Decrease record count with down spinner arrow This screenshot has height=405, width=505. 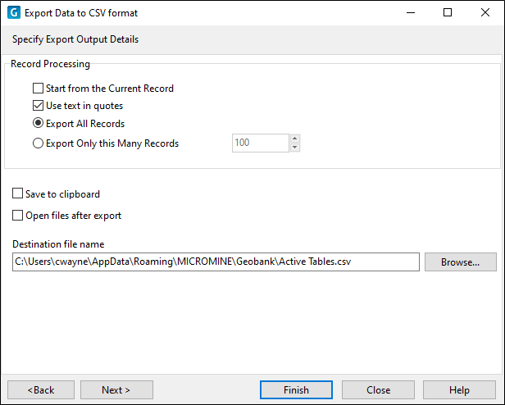click(x=294, y=148)
